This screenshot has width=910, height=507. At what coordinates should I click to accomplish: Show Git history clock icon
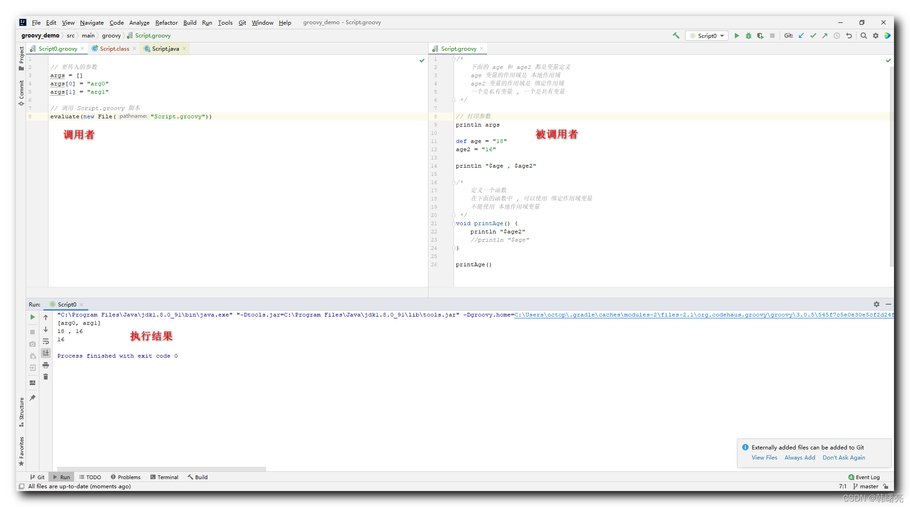click(837, 36)
